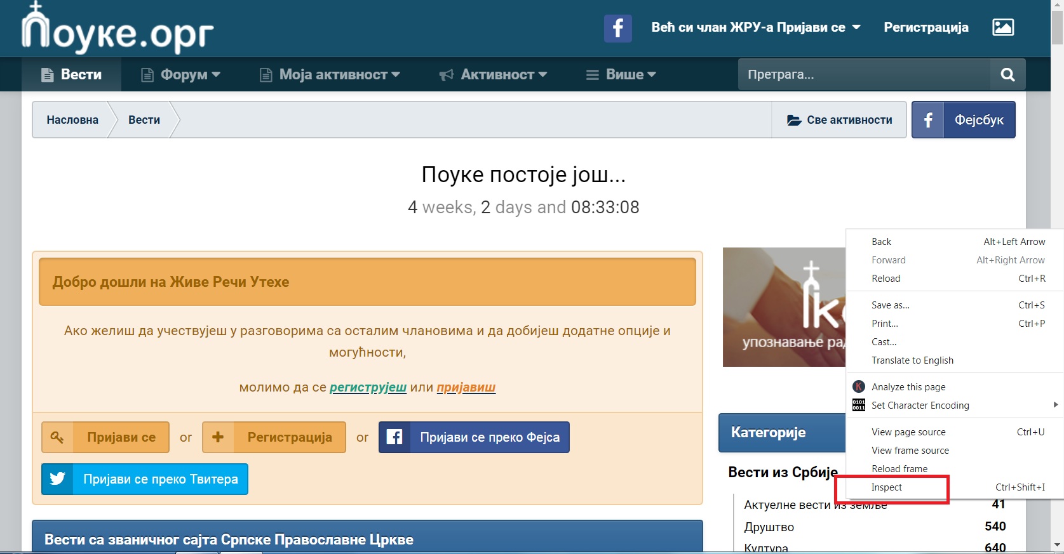The height and width of the screenshot is (554, 1064).
Task: Click the plus icon on Регистрација button
Action: click(218, 437)
